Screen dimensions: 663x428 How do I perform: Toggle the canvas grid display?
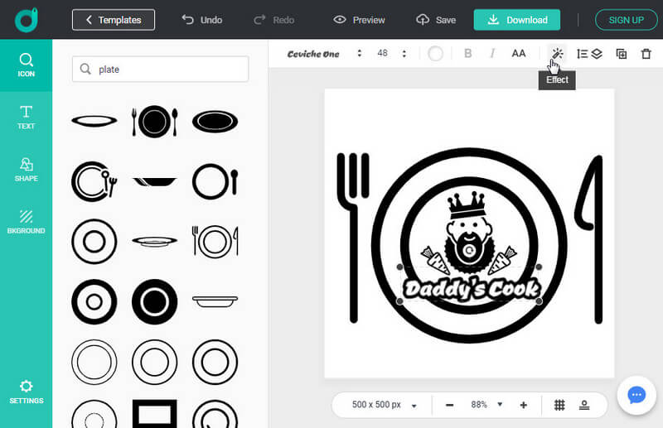pos(559,405)
